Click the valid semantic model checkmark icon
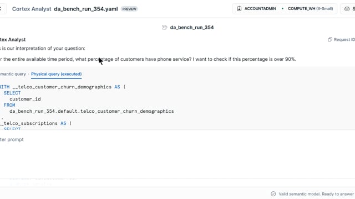This screenshot has height=199, width=355. [273, 194]
